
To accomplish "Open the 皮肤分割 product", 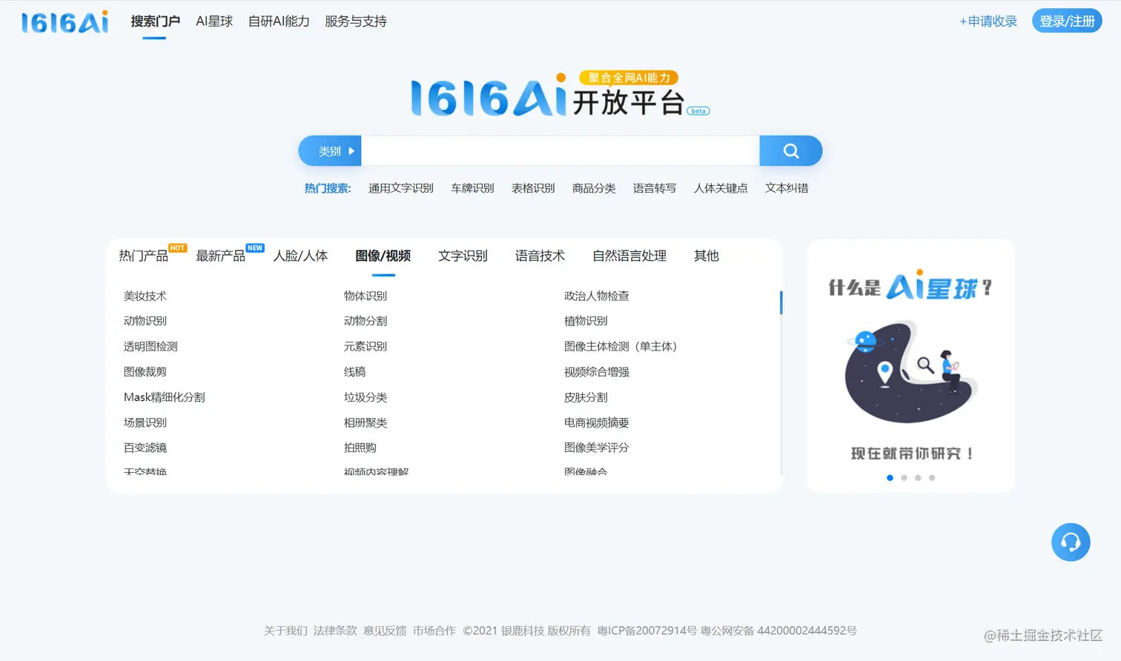I will [x=586, y=397].
